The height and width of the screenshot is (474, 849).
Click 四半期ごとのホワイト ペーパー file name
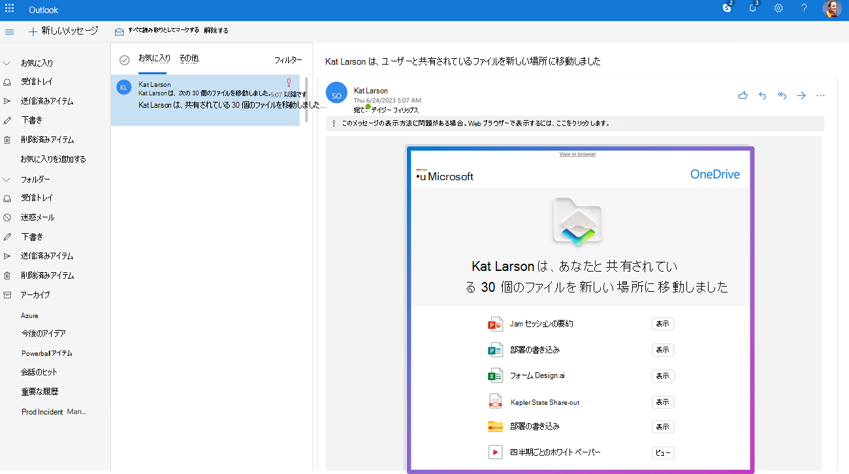point(555,452)
